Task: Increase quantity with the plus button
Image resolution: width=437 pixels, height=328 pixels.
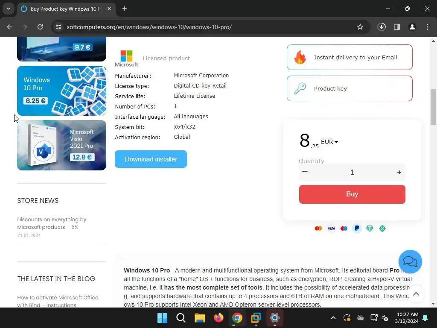Action: (399, 173)
